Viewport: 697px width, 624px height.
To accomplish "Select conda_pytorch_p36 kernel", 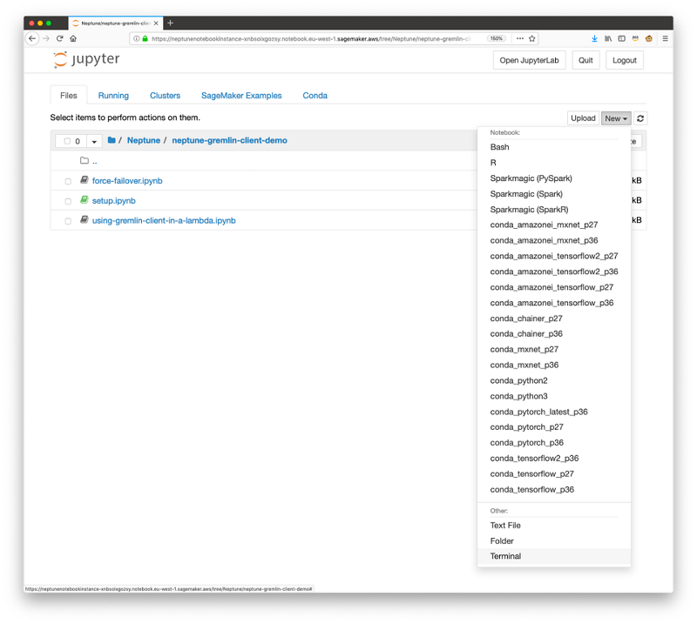I will point(554,443).
